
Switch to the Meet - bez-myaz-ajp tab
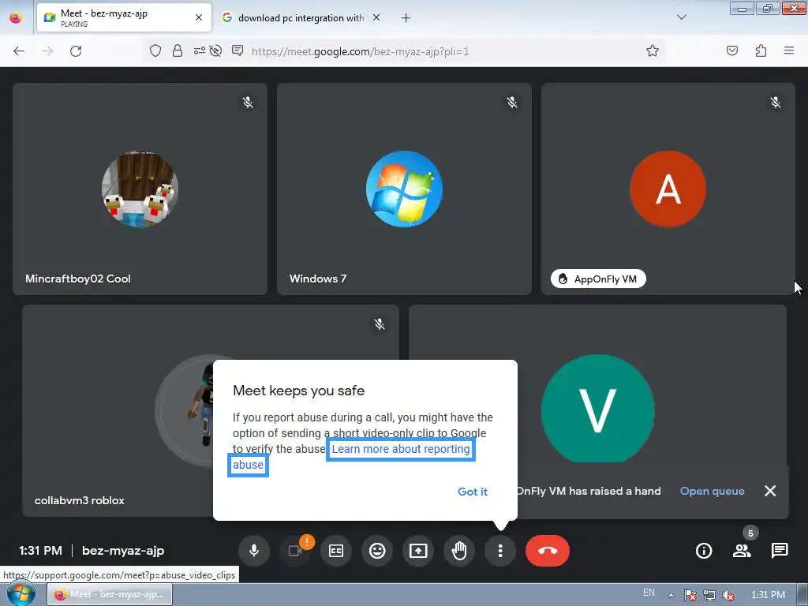pos(124,17)
